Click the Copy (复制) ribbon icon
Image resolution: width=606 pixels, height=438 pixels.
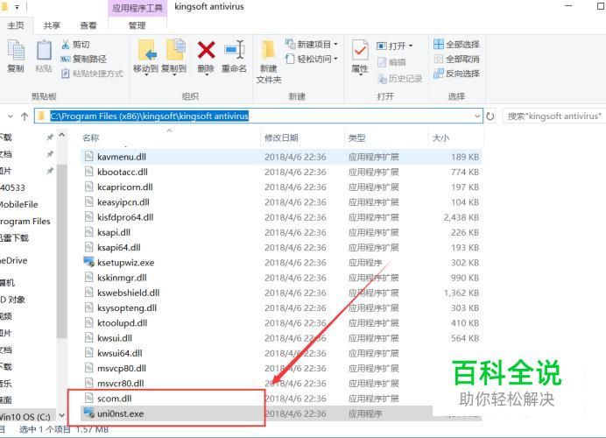coord(16,56)
